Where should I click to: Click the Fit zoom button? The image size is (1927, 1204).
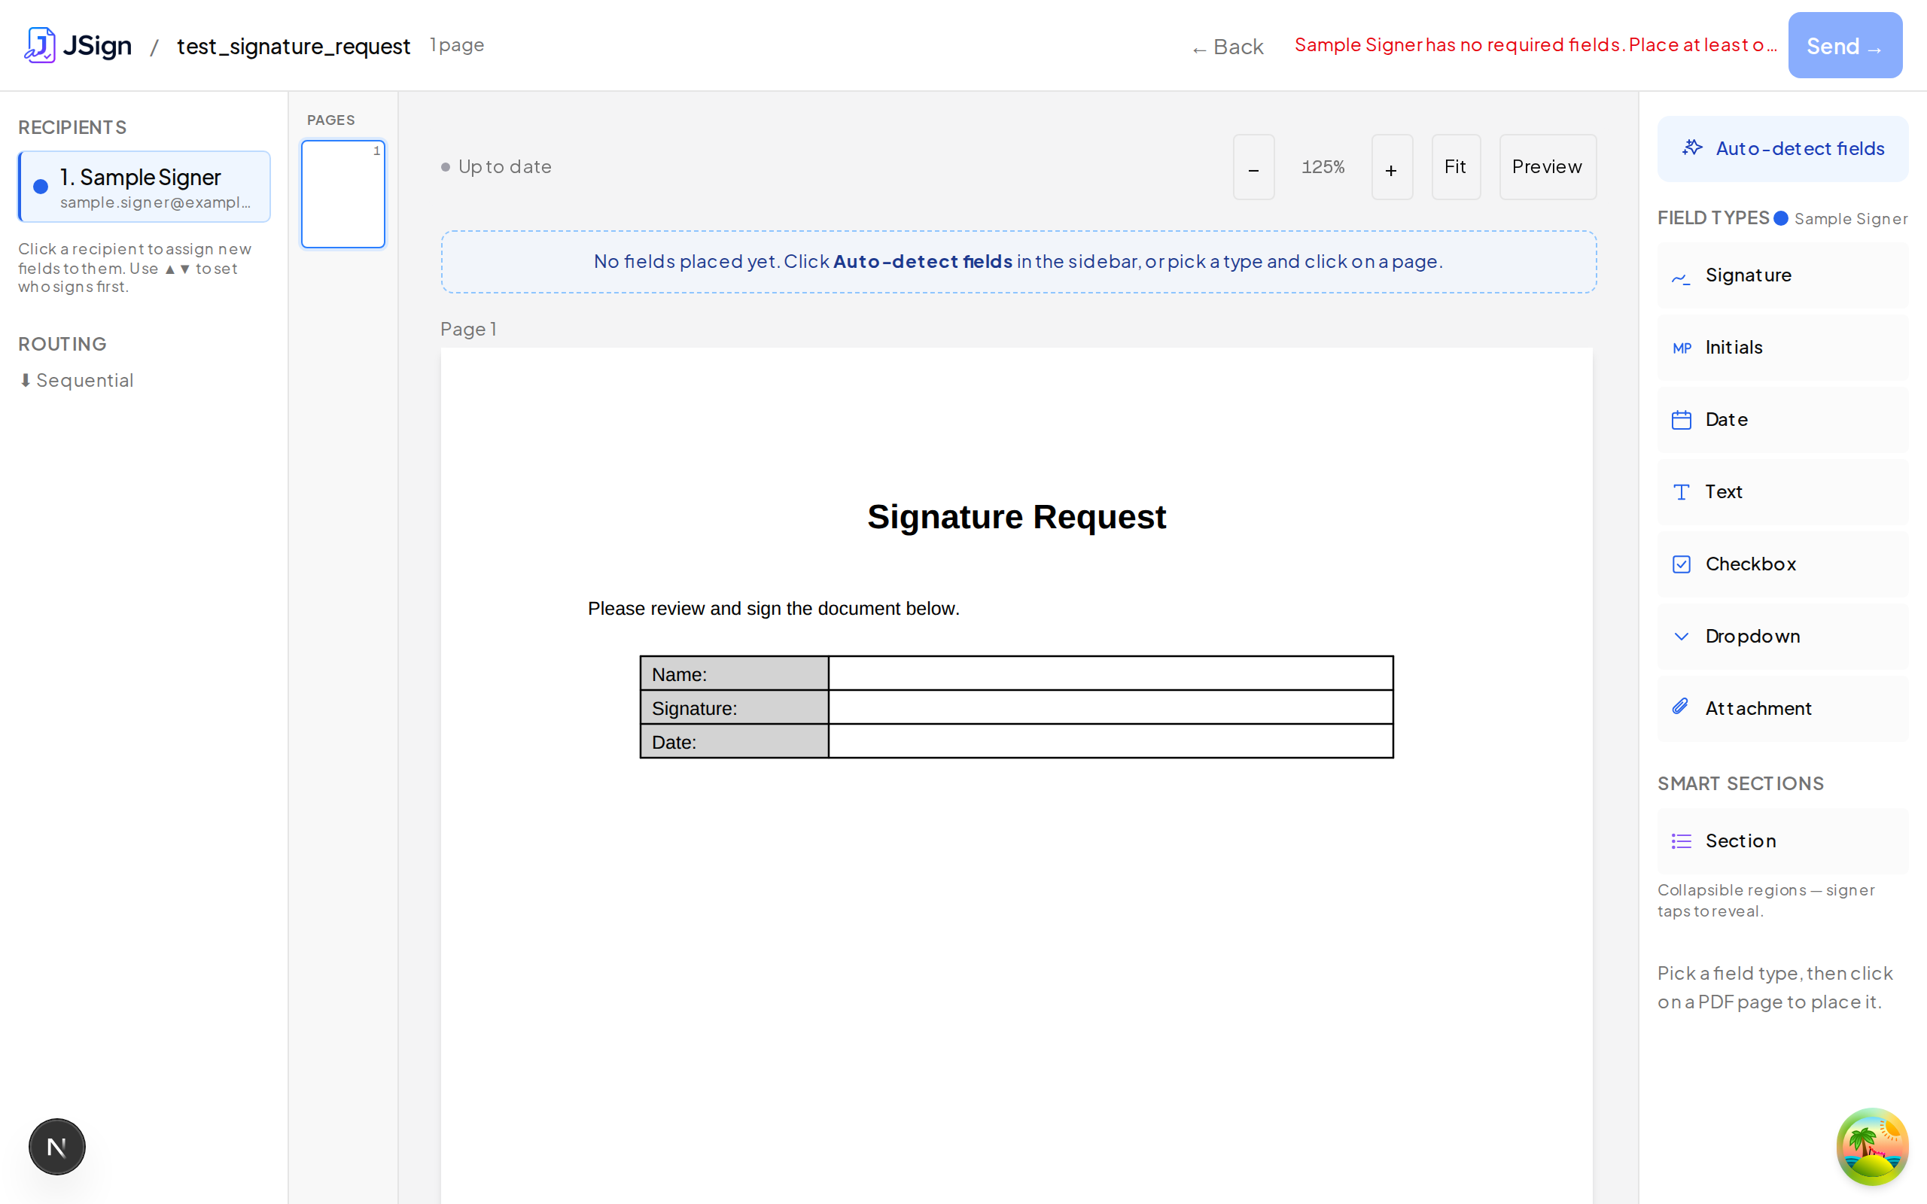[1456, 167]
